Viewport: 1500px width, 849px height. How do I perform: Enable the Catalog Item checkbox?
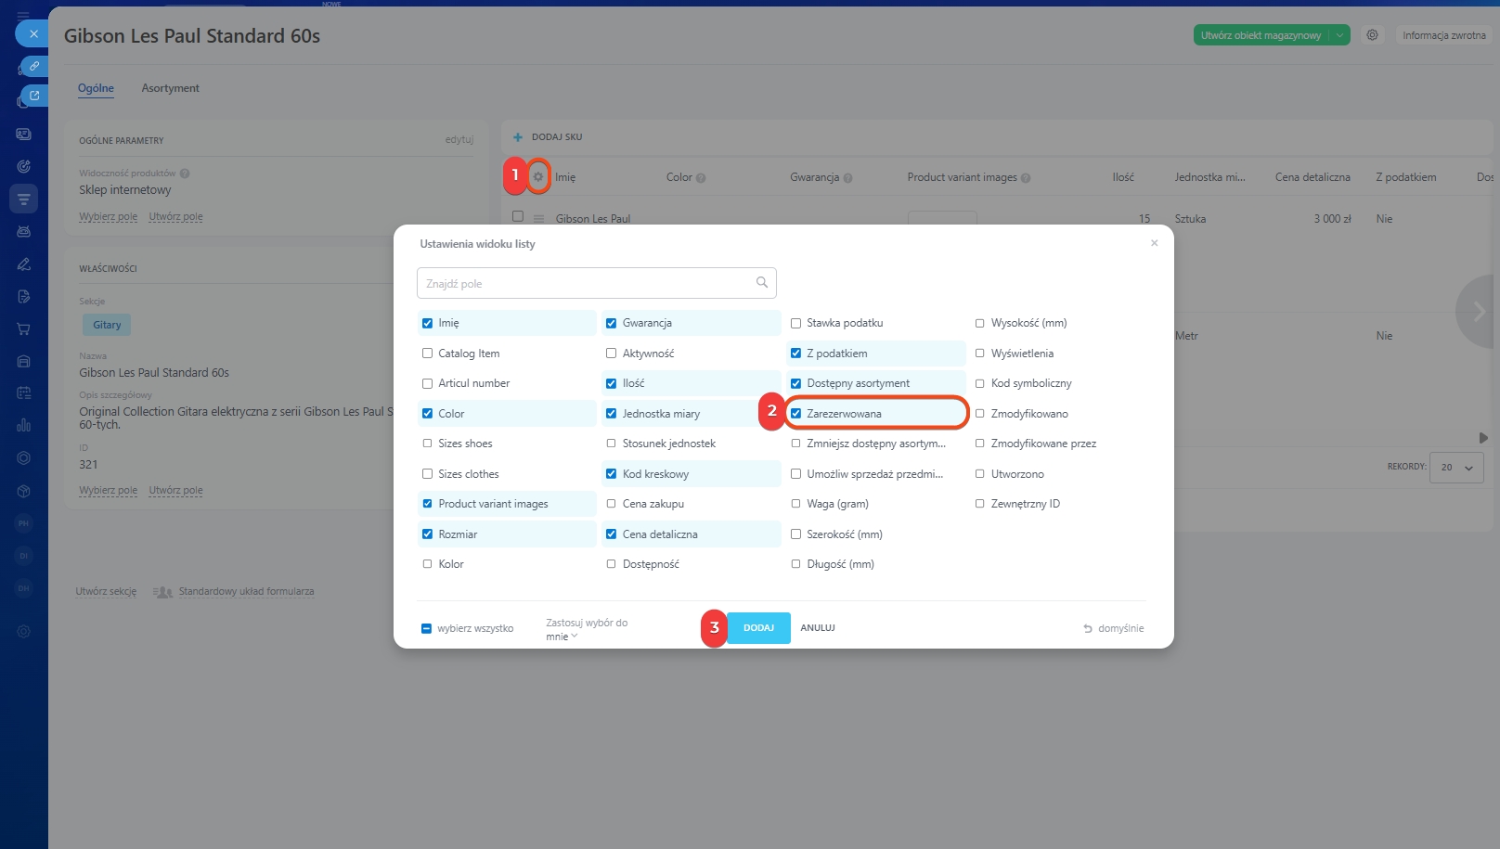click(x=427, y=354)
